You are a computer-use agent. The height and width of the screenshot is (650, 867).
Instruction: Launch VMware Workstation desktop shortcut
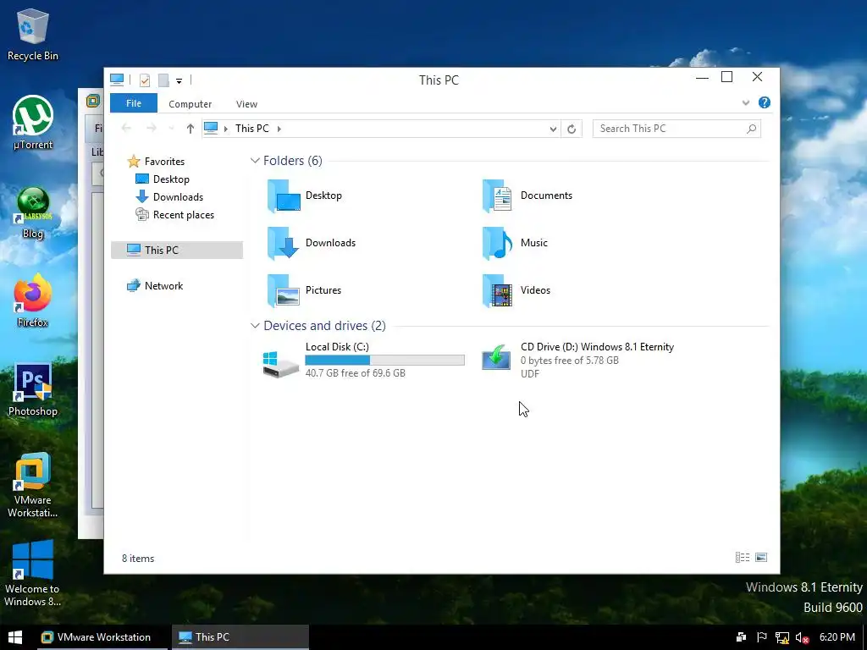(33, 485)
